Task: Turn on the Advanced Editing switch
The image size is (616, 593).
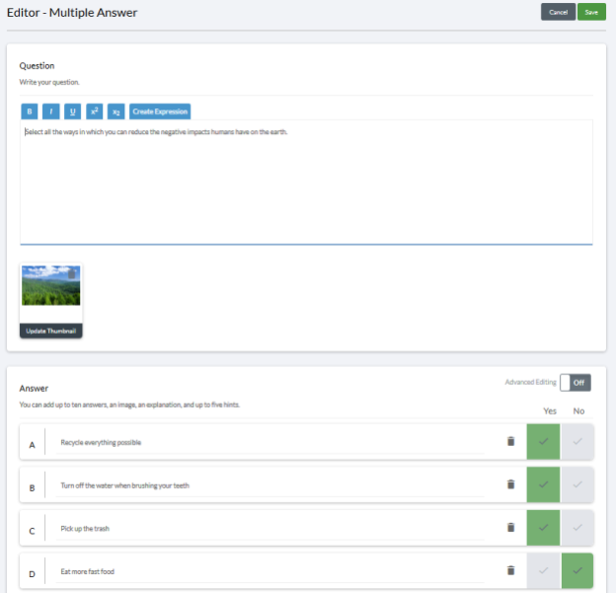Action: coord(574,382)
